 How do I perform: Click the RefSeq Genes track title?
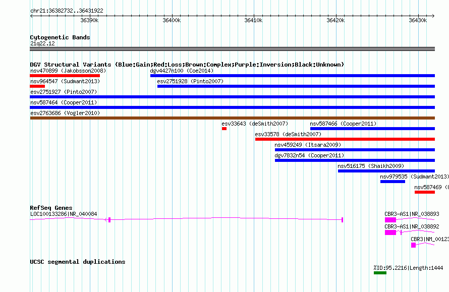click(x=51, y=208)
